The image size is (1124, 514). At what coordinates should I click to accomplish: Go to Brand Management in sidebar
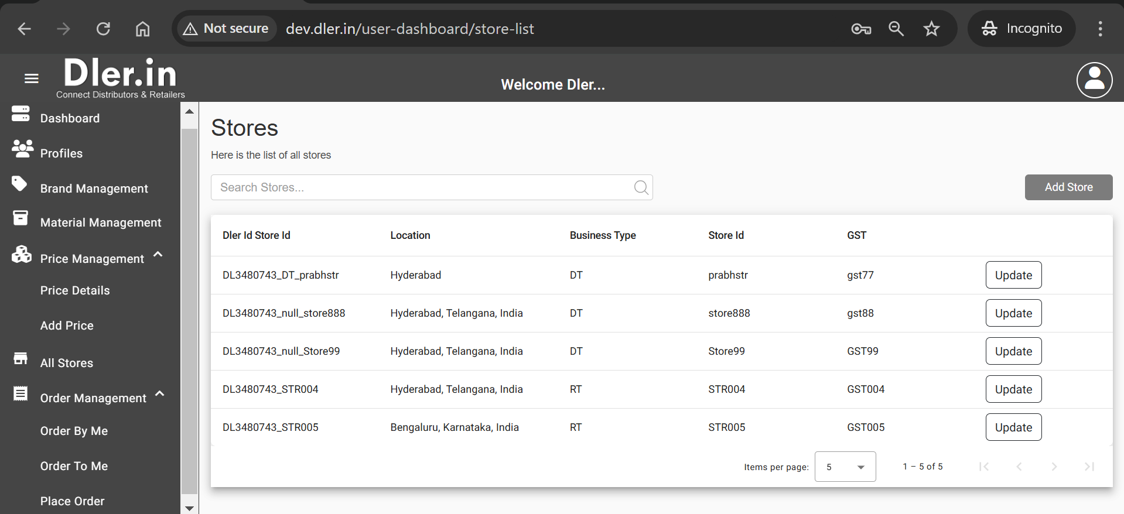[94, 189]
